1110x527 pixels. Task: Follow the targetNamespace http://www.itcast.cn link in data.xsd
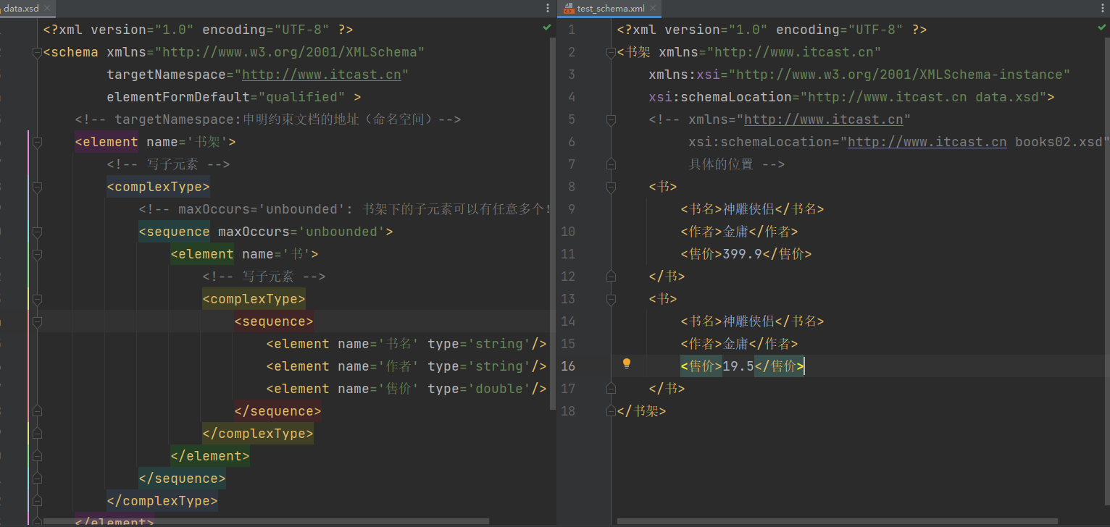pyautogui.click(x=321, y=75)
